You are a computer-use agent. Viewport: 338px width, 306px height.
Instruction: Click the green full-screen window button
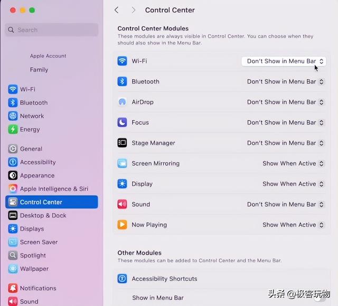(32, 10)
